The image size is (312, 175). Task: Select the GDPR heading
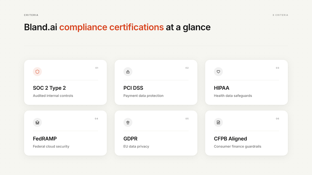[x=130, y=139]
